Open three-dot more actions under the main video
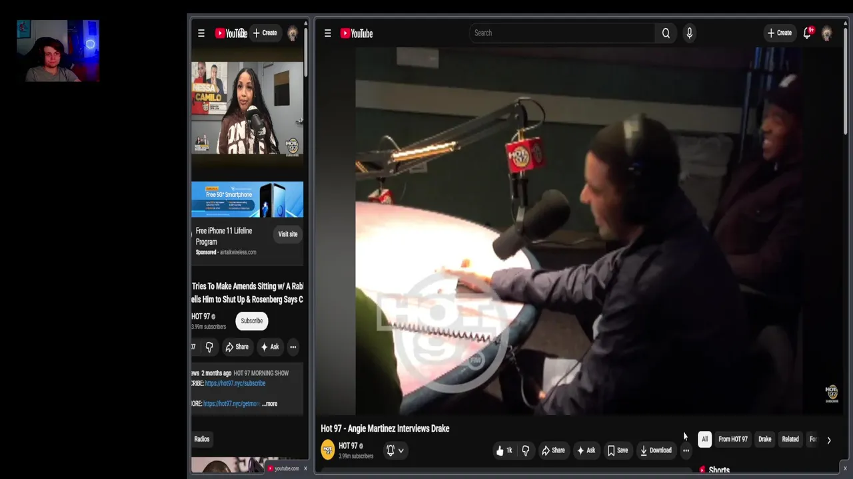Screen dimensions: 853x479 click(686, 450)
